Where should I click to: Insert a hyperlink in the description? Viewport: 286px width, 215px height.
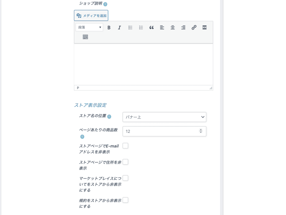coord(194,27)
